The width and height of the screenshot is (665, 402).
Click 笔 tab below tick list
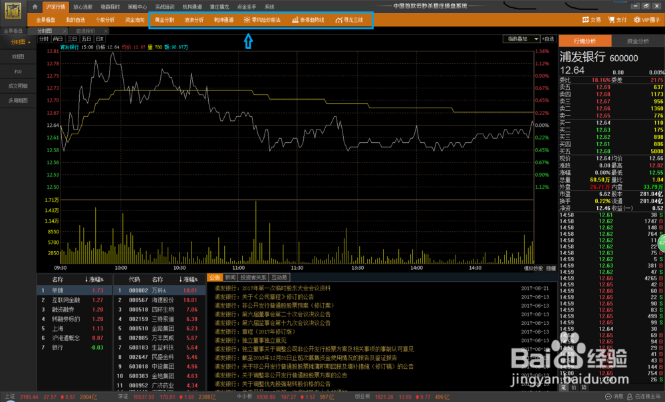pyautogui.click(x=564, y=387)
